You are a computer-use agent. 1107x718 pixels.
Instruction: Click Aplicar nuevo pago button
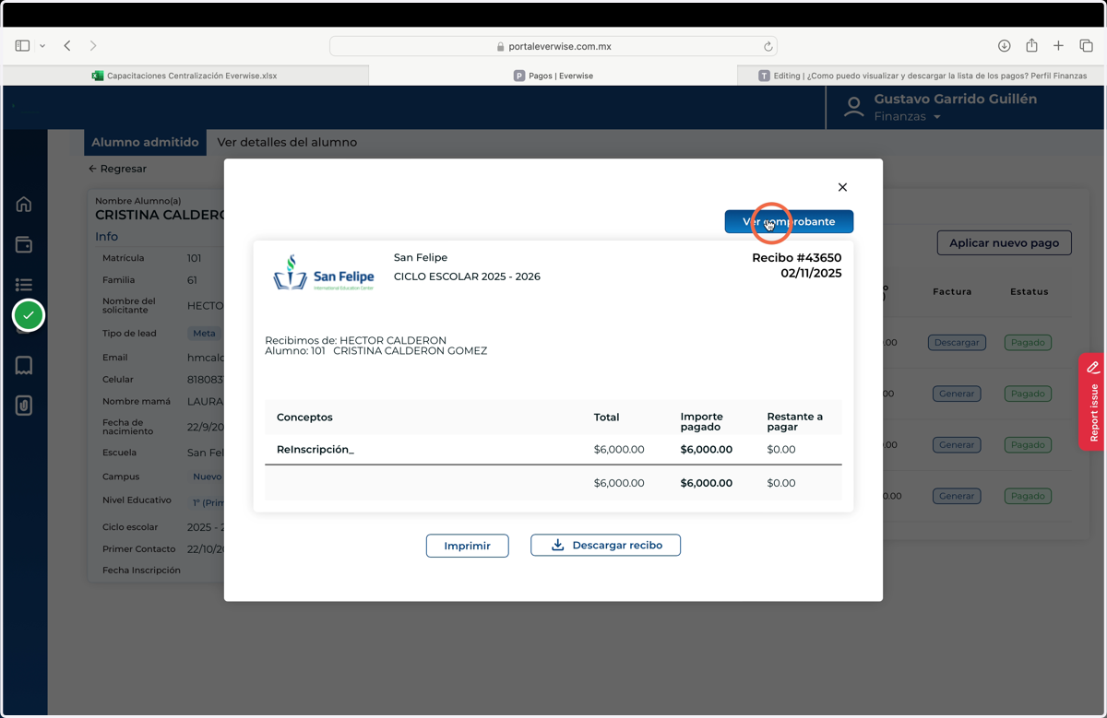pyautogui.click(x=1005, y=243)
